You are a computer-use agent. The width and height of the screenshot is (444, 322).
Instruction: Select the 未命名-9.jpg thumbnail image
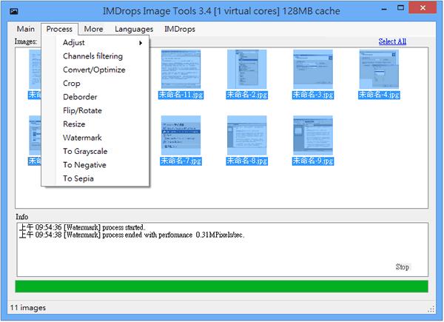click(x=313, y=135)
